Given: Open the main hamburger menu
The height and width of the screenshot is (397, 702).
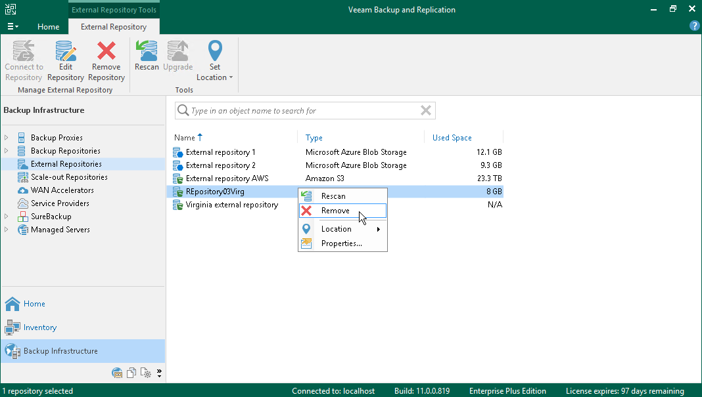Looking at the screenshot, I should coord(12,26).
